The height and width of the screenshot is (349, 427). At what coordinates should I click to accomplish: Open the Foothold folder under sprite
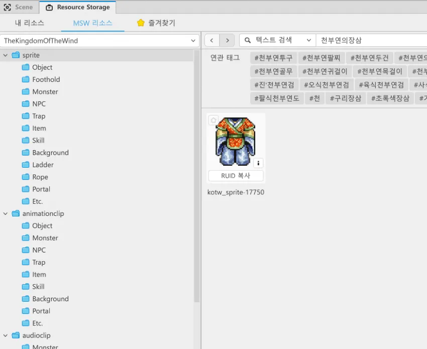coord(46,79)
